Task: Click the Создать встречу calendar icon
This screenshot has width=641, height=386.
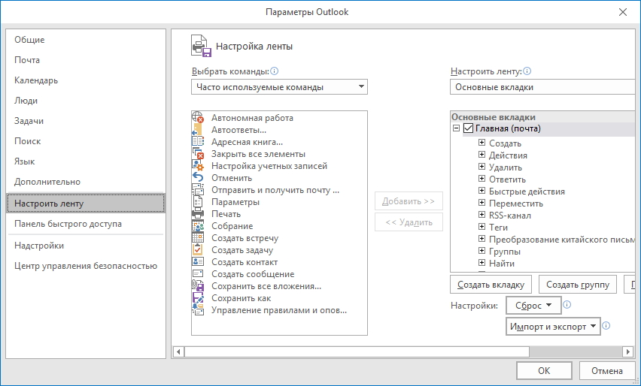Action: [x=198, y=238]
